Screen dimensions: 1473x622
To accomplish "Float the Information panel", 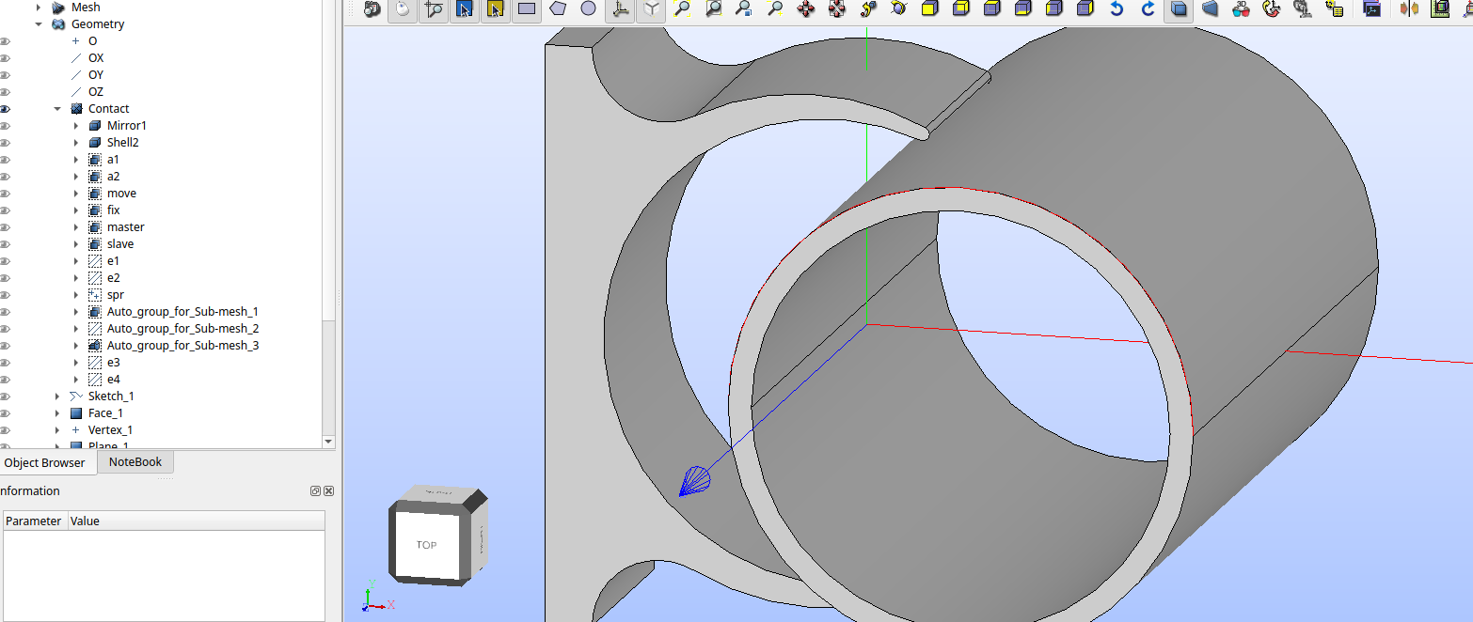I will (316, 491).
